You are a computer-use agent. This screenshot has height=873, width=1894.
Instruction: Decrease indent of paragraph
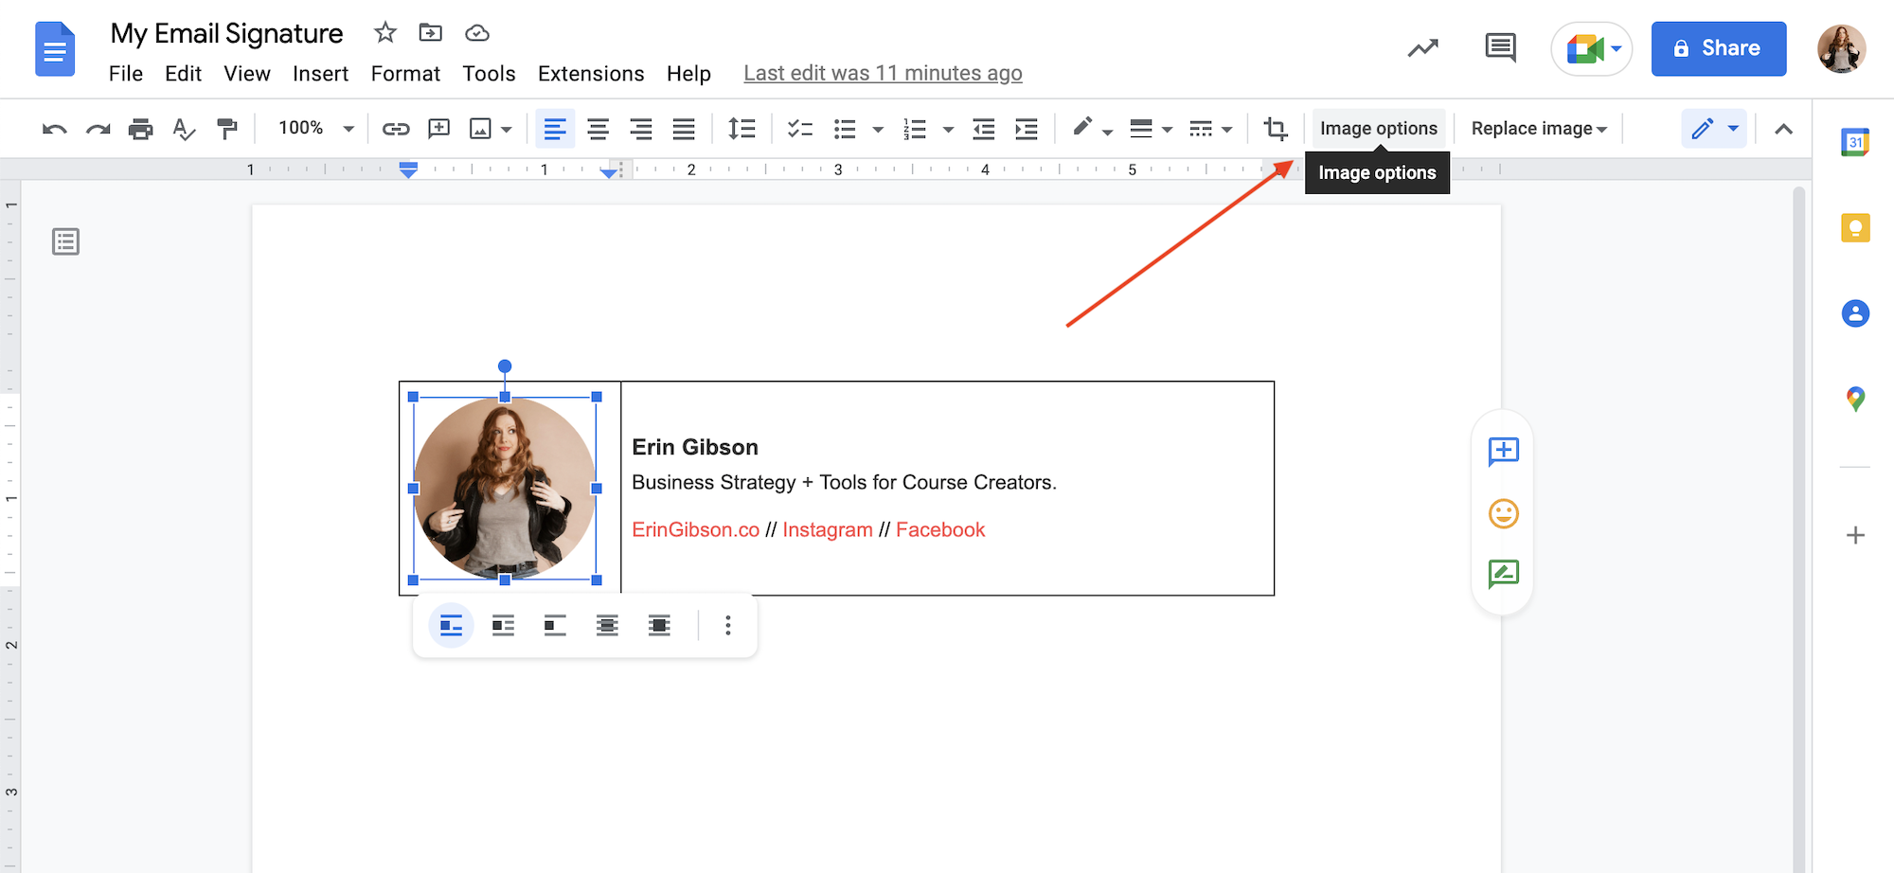point(984,129)
